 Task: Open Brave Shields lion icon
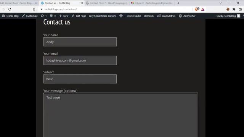[x=197, y=9]
